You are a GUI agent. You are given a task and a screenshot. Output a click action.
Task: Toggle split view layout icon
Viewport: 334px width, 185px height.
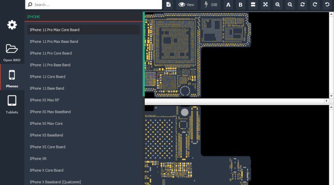click(x=253, y=4)
